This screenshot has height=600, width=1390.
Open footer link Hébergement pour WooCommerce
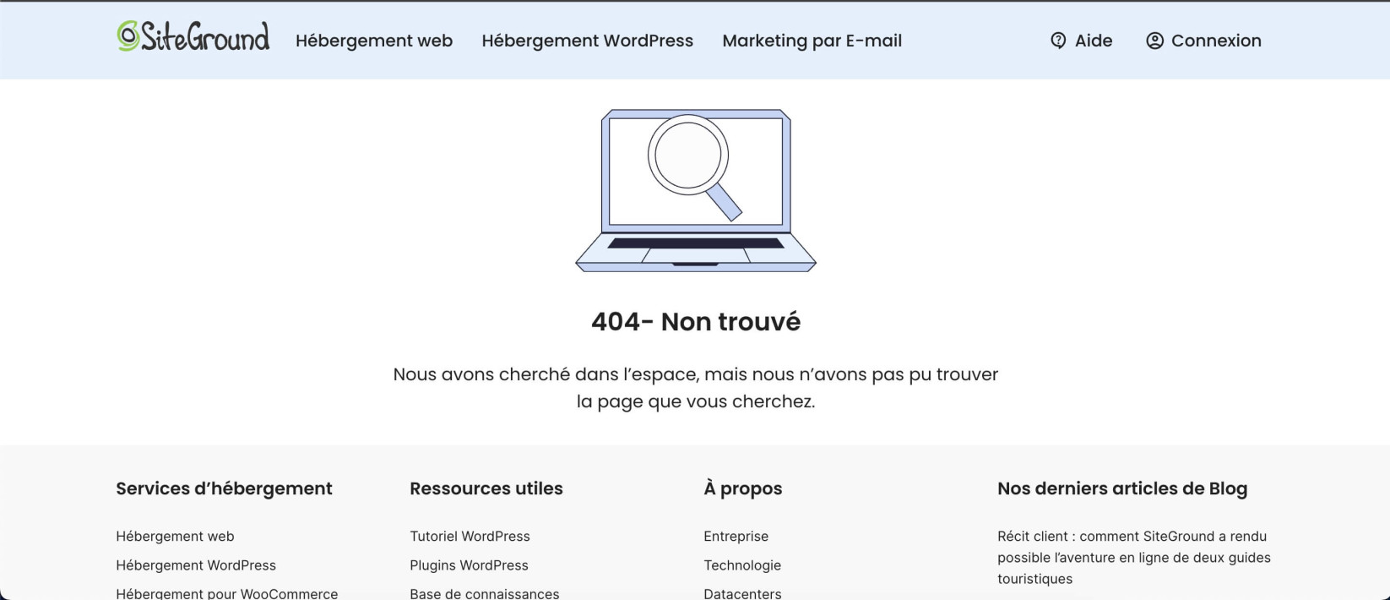point(226,593)
